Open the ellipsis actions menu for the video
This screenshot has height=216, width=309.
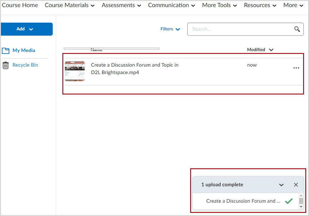296,68
